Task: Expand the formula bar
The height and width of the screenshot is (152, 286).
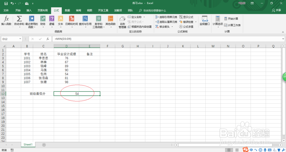Action: pos(283,39)
